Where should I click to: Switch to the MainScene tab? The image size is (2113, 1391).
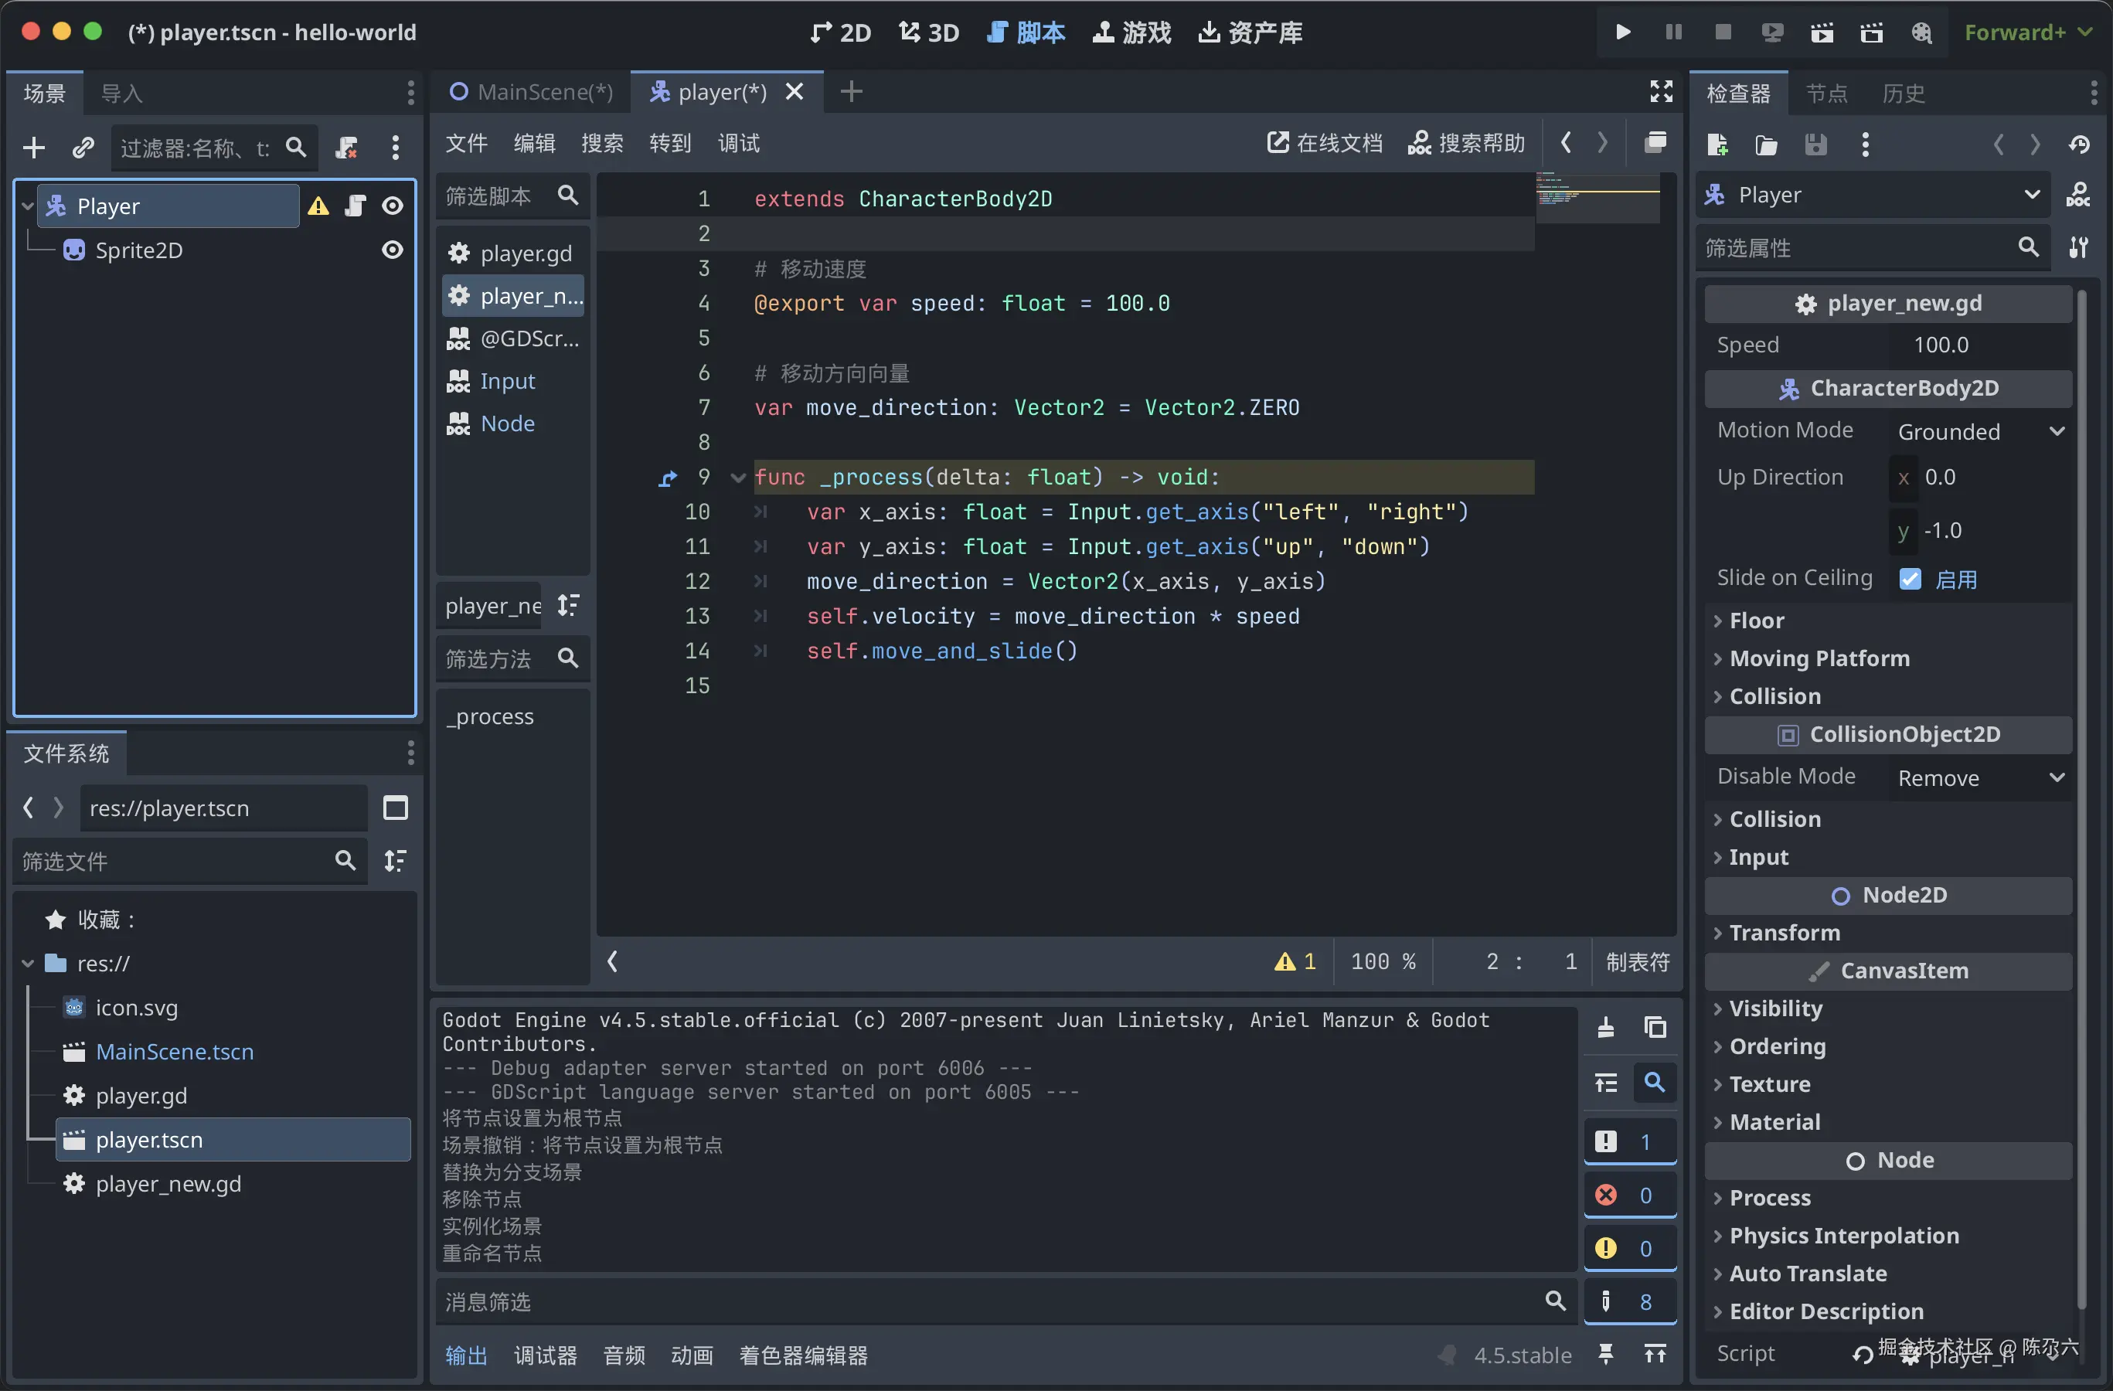532,91
